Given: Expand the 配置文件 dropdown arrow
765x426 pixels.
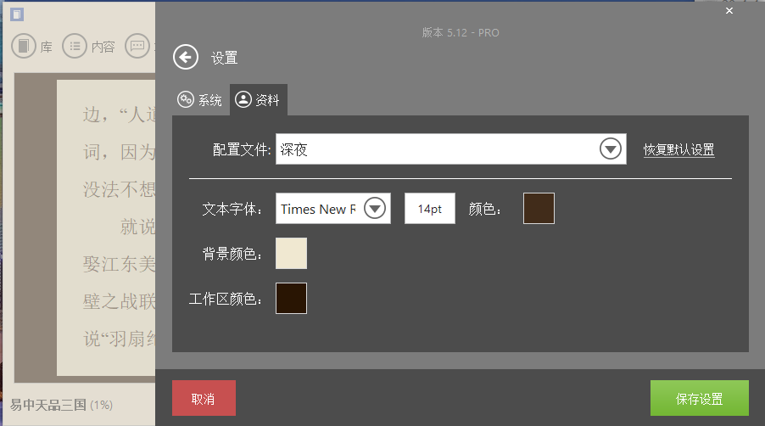Looking at the screenshot, I should coord(611,149).
